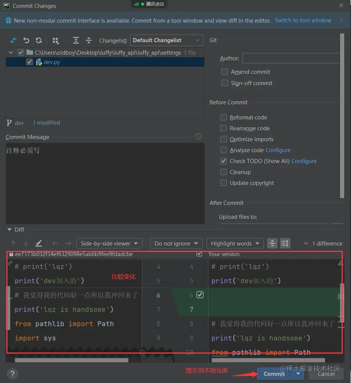The image size is (351, 383).
Task: Click the right options panel vertical scrollbar
Action: coord(342,116)
